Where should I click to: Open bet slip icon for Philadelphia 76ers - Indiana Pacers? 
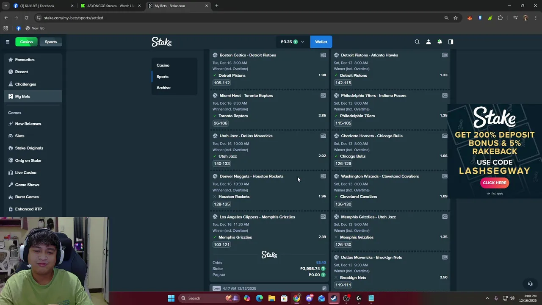pyautogui.click(x=445, y=95)
